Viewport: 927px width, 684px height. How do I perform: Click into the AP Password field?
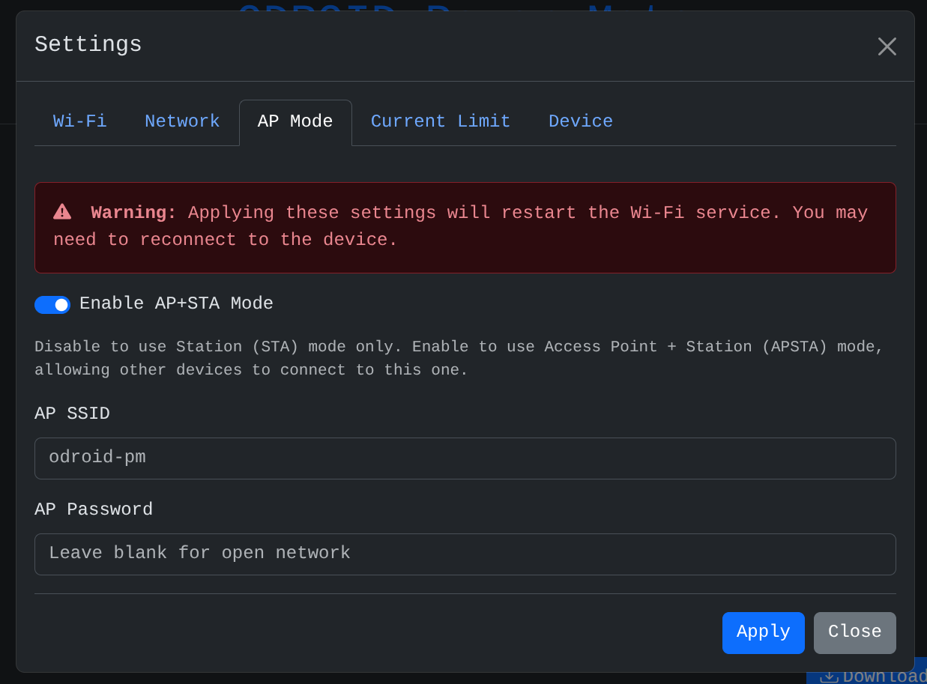[x=465, y=554]
